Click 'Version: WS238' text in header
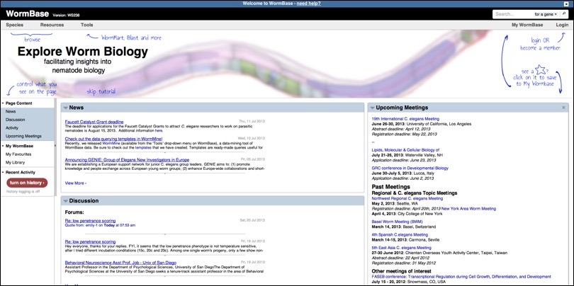 click(x=67, y=16)
